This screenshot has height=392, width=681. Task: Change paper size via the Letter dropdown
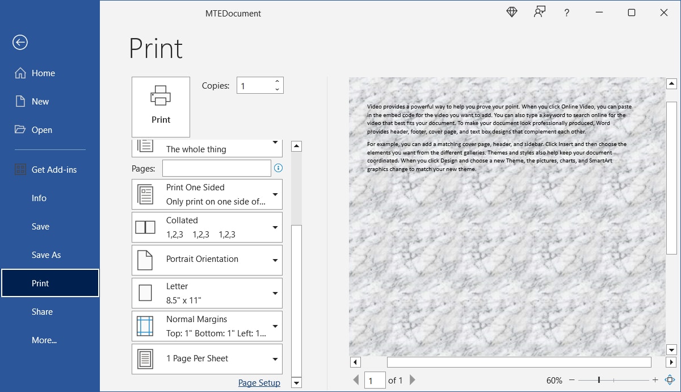[x=207, y=293]
